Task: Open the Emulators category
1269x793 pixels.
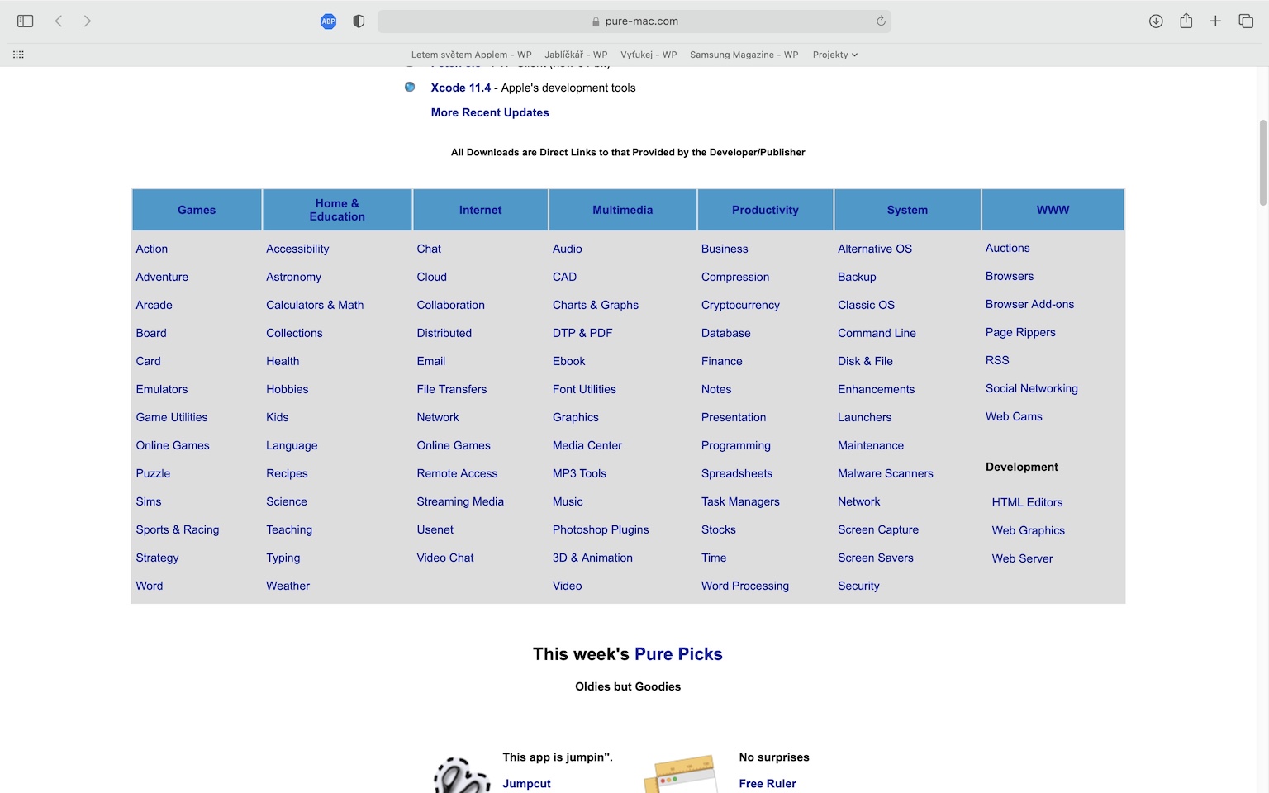Action: click(161, 389)
